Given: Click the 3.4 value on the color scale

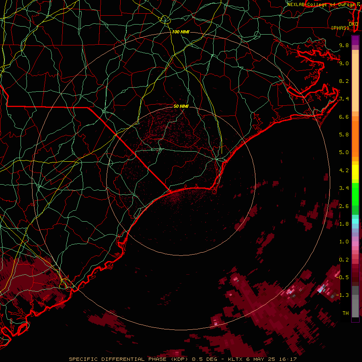Looking at the screenshot, I should [x=344, y=188].
